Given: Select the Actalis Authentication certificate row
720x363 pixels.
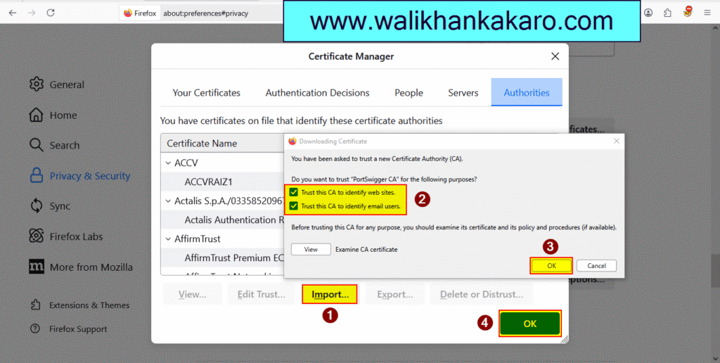Looking at the screenshot, I should coord(222,220).
